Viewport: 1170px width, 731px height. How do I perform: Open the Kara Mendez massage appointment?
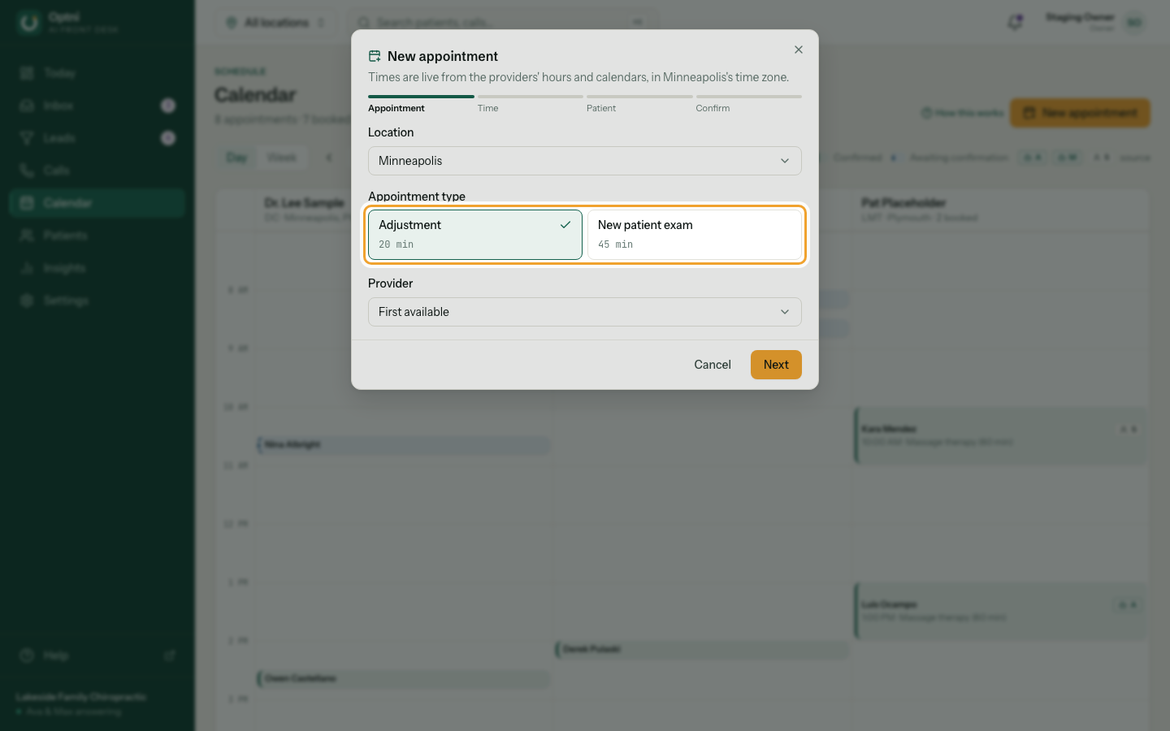point(1000,435)
